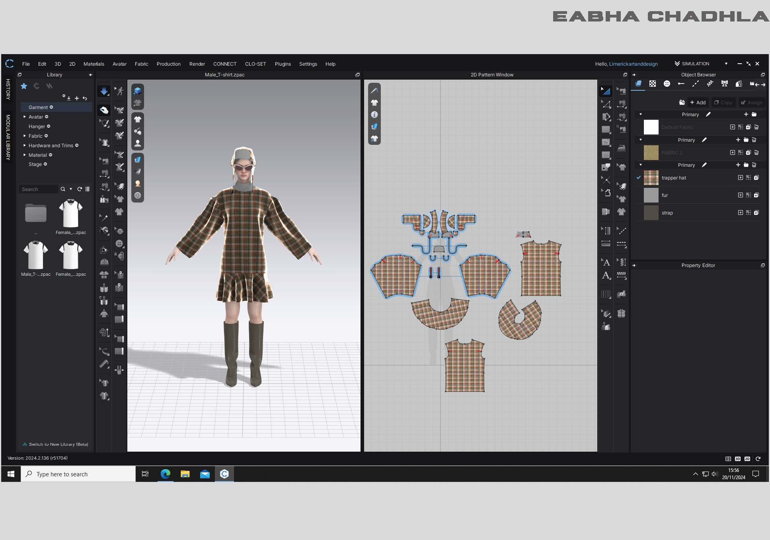The image size is (770, 540).
Task: Expand Hardware and Trims tree item
Action: coord(25,145)
